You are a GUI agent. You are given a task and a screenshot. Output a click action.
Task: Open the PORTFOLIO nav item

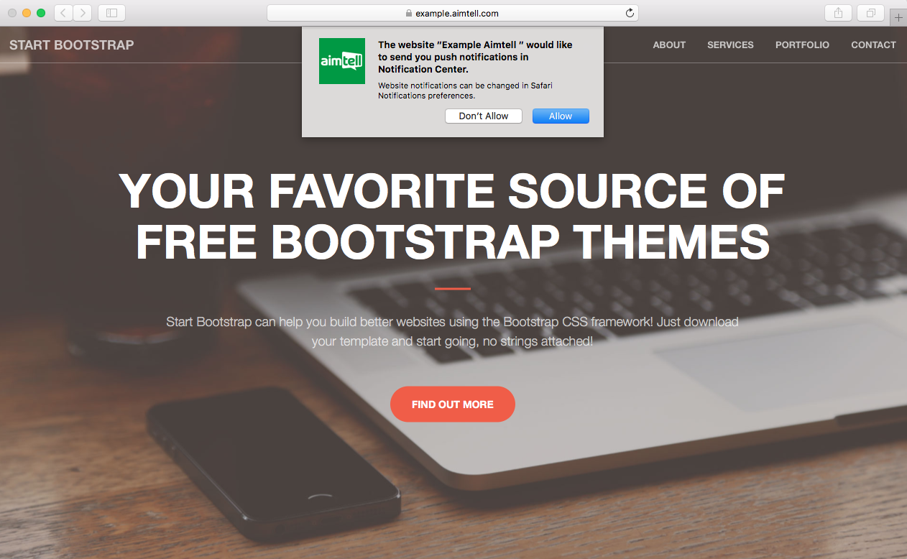pyautogui.click(x=802, y=45)
